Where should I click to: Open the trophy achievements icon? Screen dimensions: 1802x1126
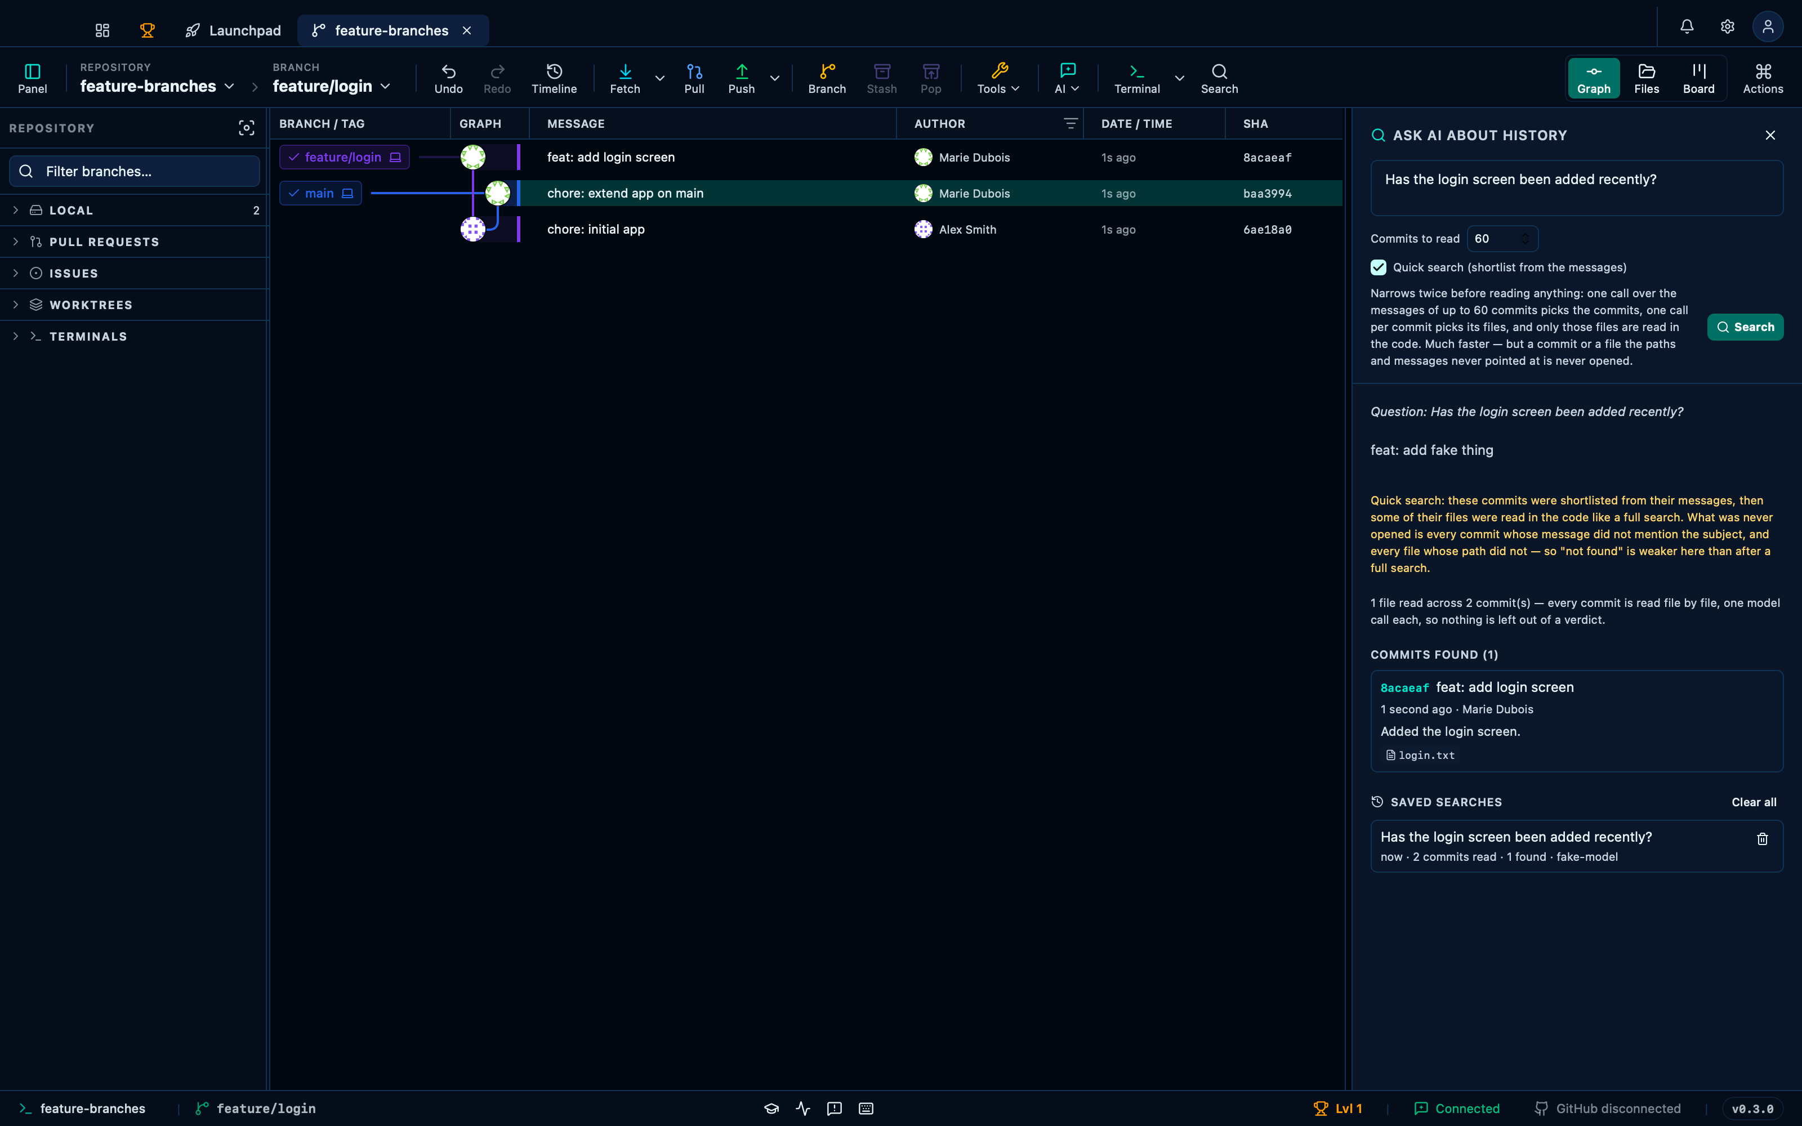[148, 30]
